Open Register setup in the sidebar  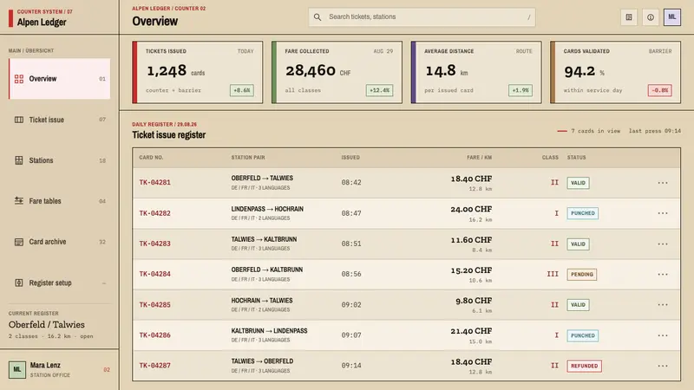click(59, 283)
